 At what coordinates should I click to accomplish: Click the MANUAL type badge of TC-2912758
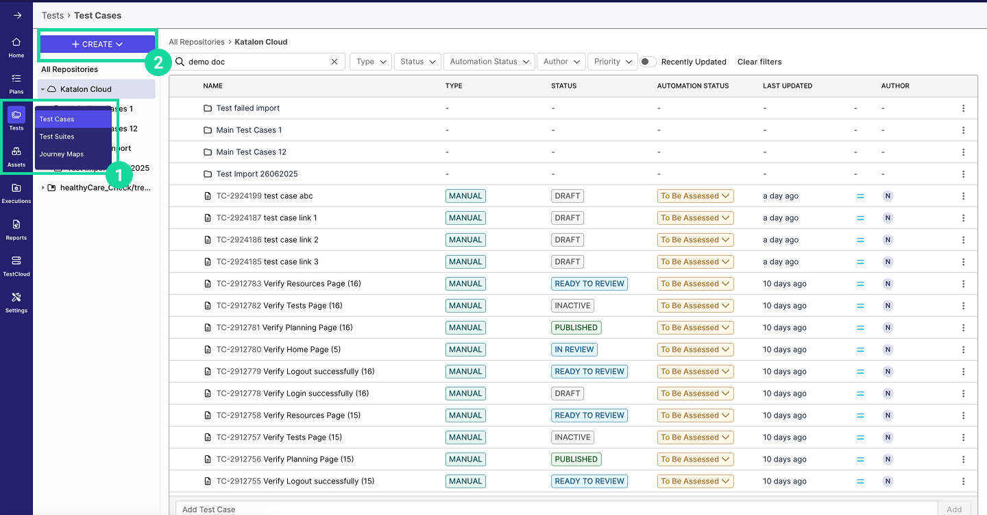click(465, 416)
